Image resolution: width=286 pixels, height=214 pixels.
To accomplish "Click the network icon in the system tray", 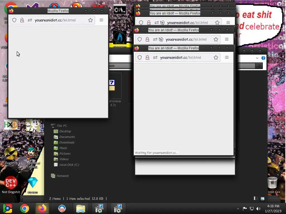I will click(252, 208).
